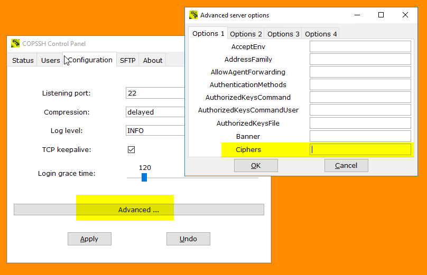Click the AcceptEnv input field

360,46
